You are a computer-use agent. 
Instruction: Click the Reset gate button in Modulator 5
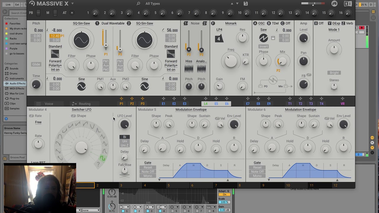[148, 167]
